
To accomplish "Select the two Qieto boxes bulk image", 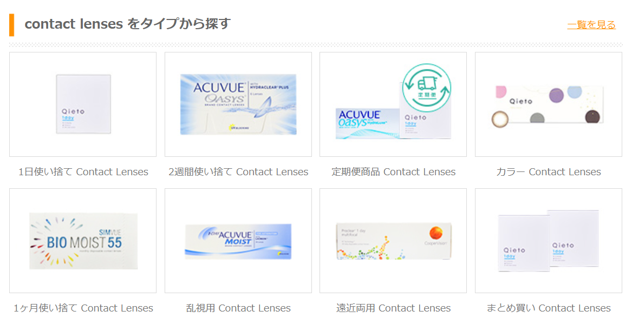I will point(549,240).
